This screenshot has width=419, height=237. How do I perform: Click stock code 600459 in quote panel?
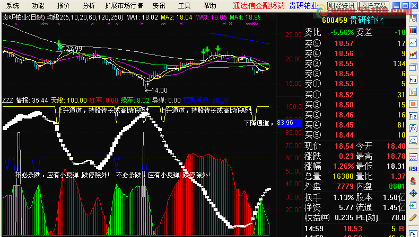[335, 20]
